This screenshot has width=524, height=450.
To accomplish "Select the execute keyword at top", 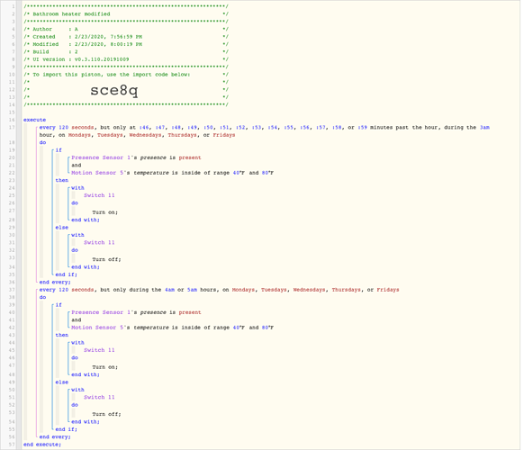I will pyautogui.click(x=35, y=120).
